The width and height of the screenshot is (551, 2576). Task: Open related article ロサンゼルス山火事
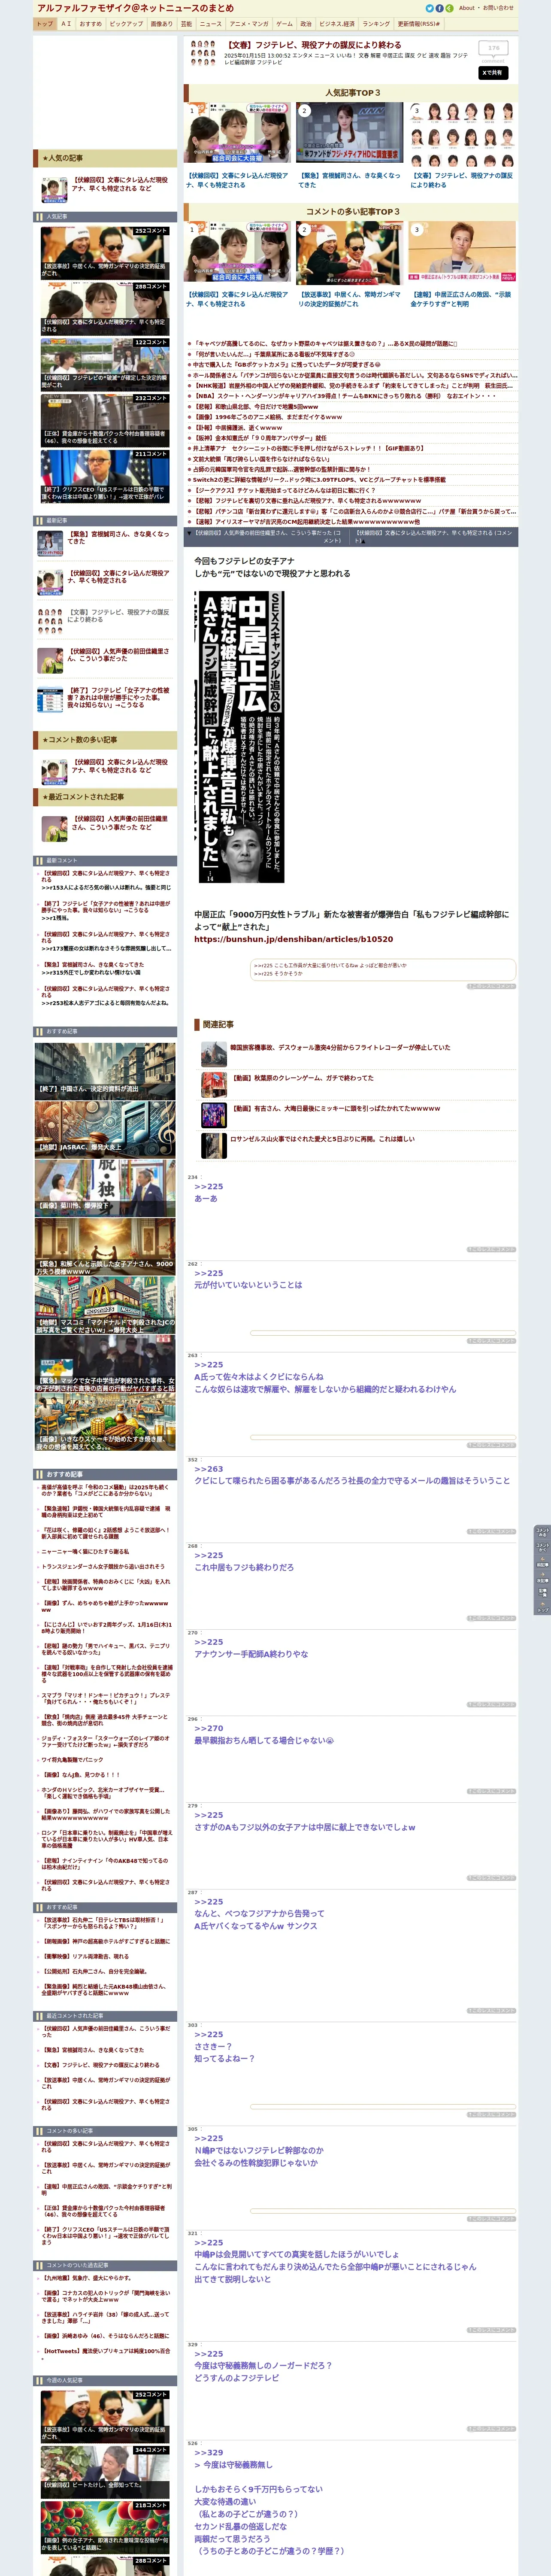(x=322, y=1139)
